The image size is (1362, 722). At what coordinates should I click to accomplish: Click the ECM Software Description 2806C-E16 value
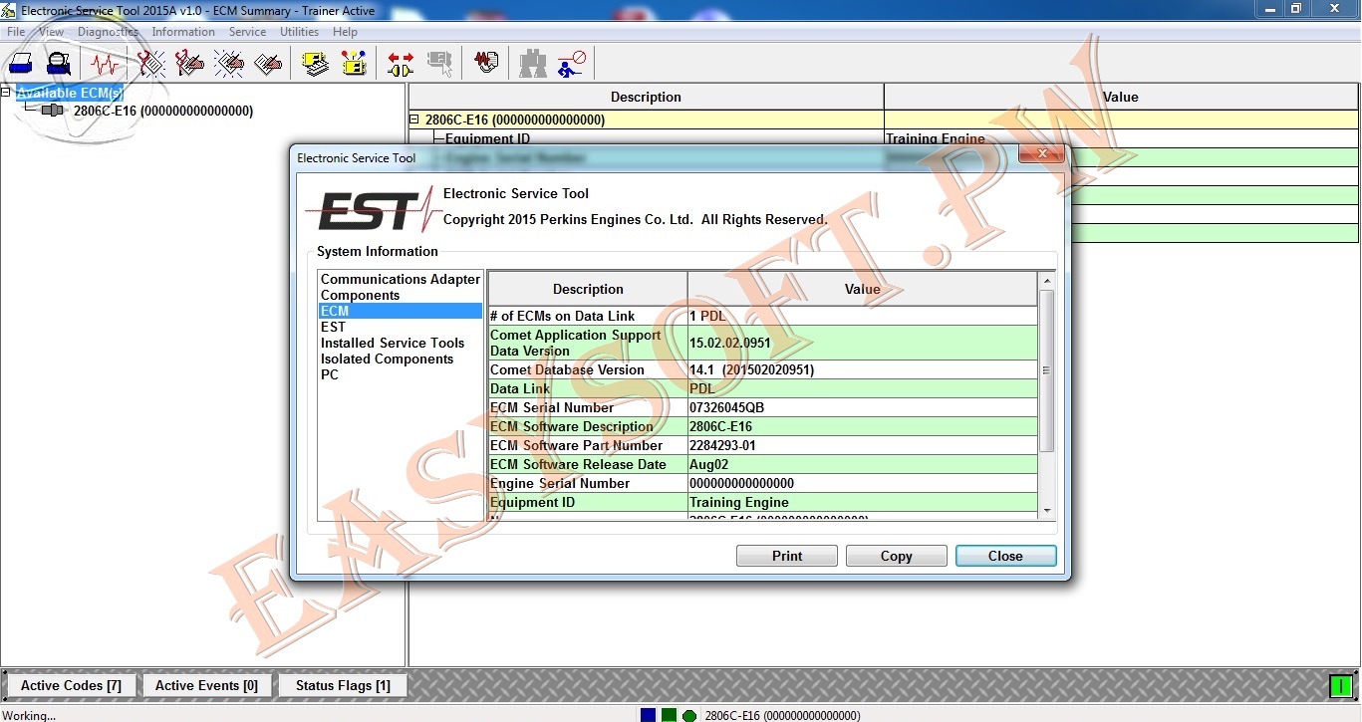click(x=721, y=426)
